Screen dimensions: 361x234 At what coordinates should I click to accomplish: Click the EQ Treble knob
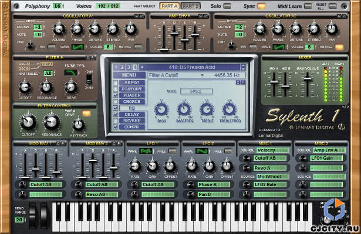click(207, 109)
